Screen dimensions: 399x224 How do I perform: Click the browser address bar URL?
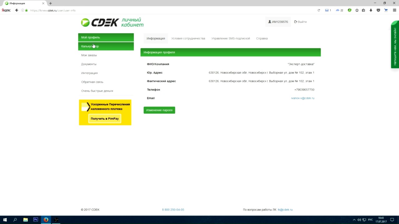pyautogui.click(x=53, y=10)
